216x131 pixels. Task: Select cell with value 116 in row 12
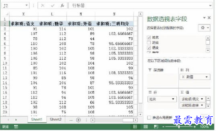[x=52, y=73]
